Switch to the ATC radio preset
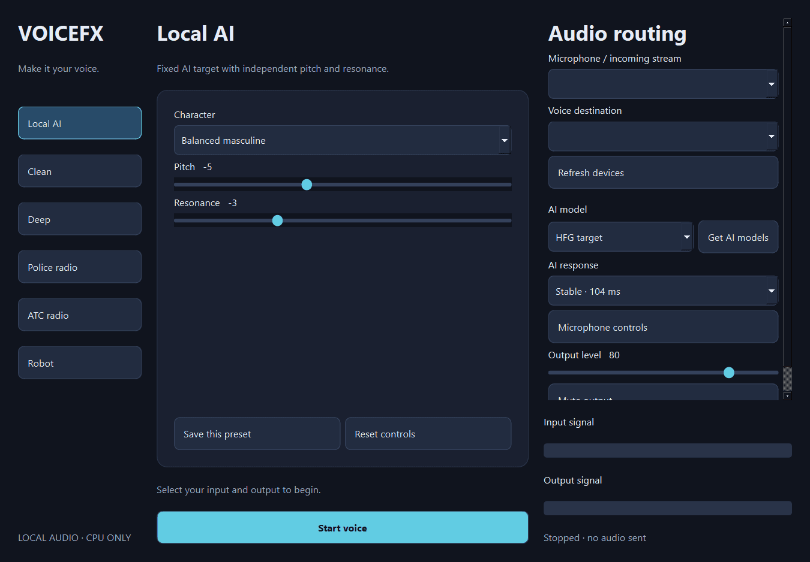 click(x=80, y=315)
